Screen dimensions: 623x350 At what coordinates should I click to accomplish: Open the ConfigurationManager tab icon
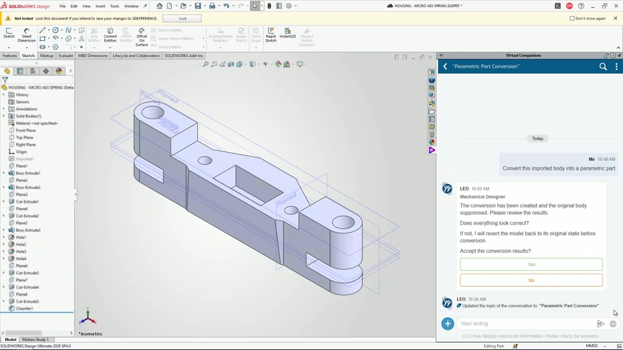[33, 71]
